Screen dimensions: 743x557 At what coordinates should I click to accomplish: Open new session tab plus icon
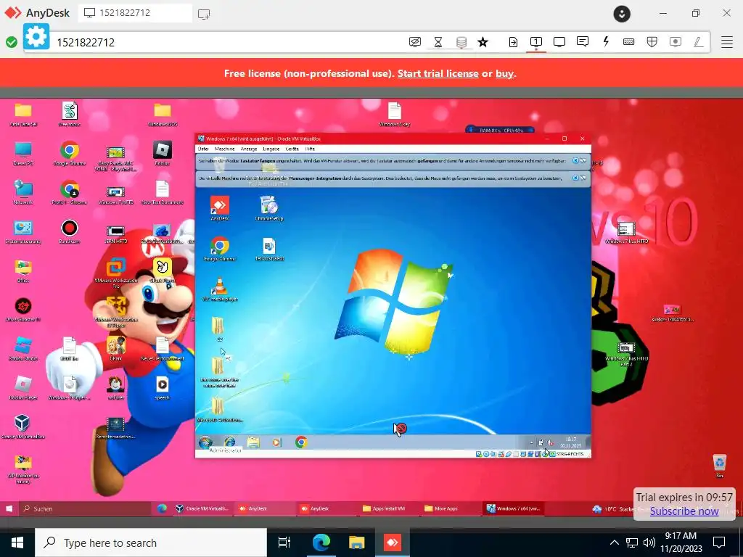click(x=204, y=14)
